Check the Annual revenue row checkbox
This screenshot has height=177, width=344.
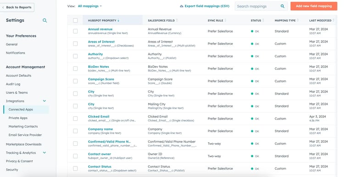click(75, 31)
